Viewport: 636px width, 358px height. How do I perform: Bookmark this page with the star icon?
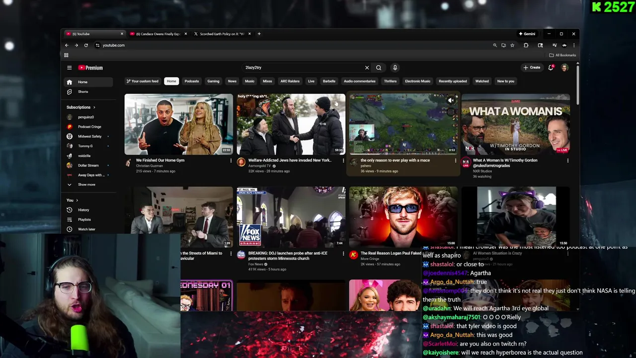[x=512, y=45]
